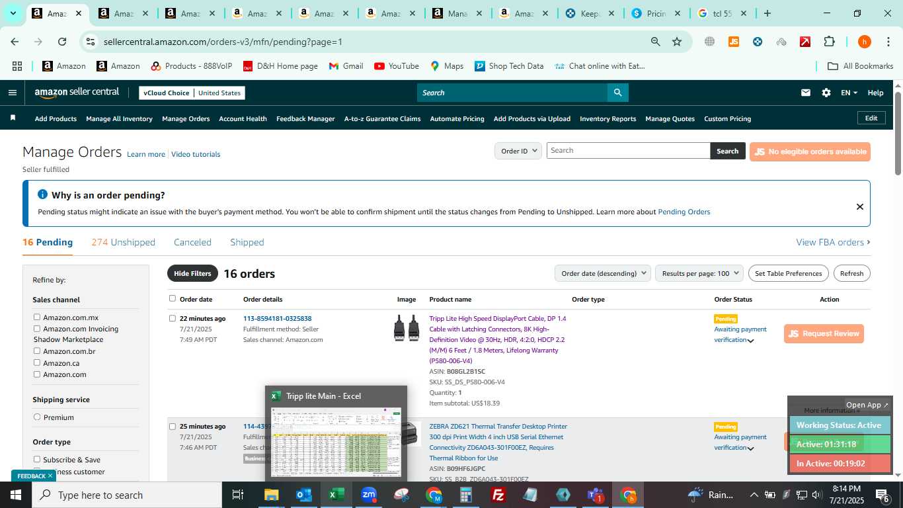Check the Amazon.com.br sales channel
903x508 pixels.
(37, 351)
